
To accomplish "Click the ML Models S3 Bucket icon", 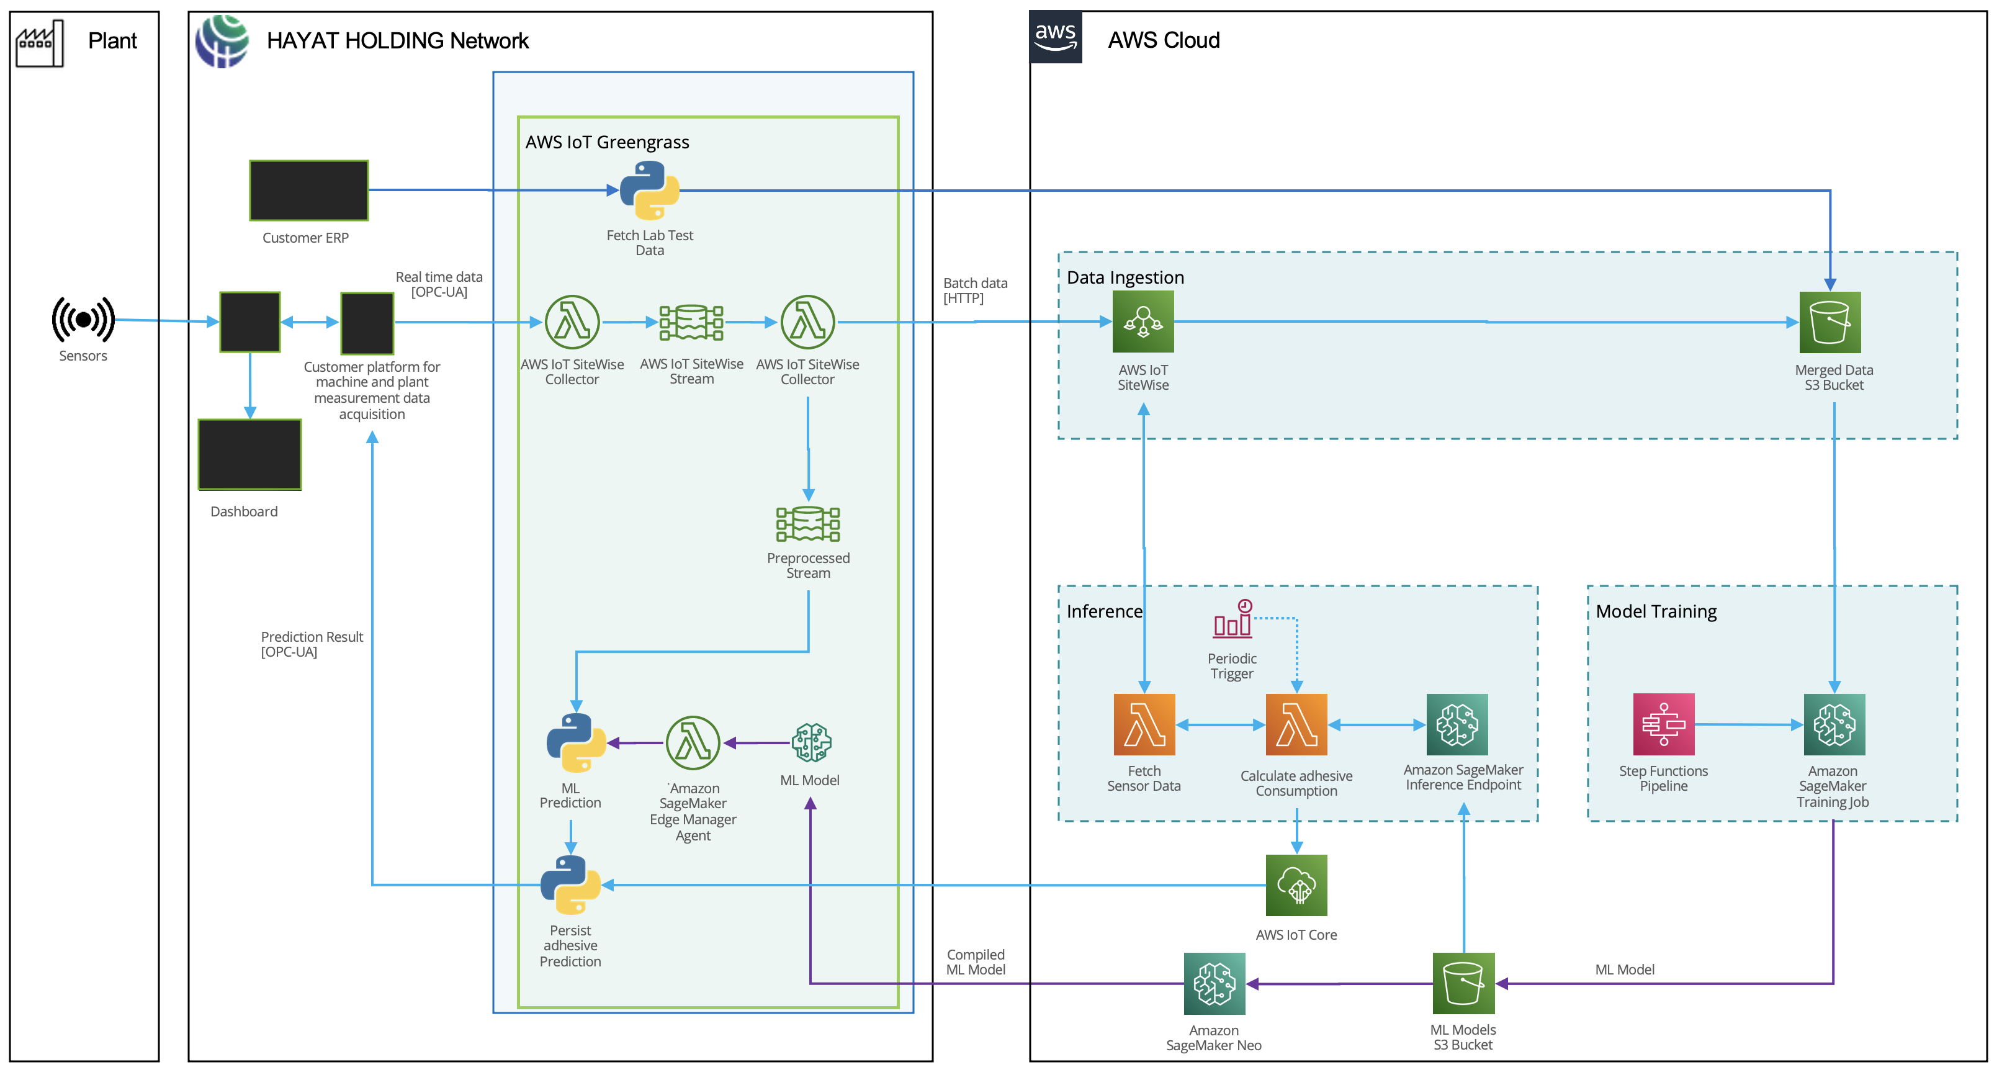I will coord(1463,983).
